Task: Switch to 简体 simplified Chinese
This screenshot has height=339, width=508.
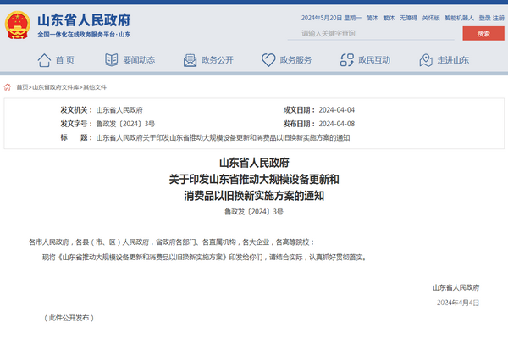Action: [x=372, y=17]
